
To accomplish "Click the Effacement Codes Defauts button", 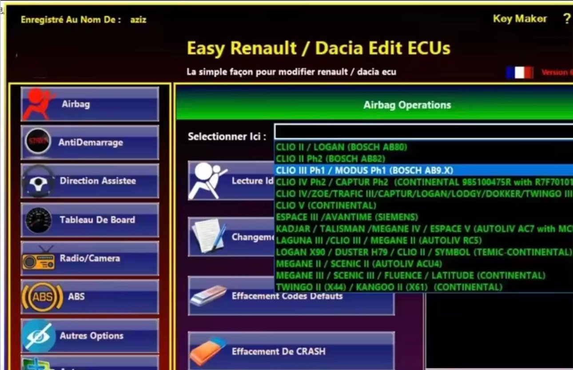I will pos(291,296).
